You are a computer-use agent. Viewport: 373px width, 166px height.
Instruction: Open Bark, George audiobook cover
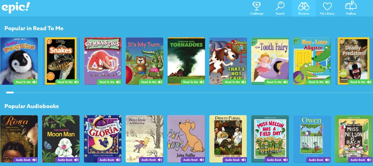pyautogui.click(x=186, y=139)
